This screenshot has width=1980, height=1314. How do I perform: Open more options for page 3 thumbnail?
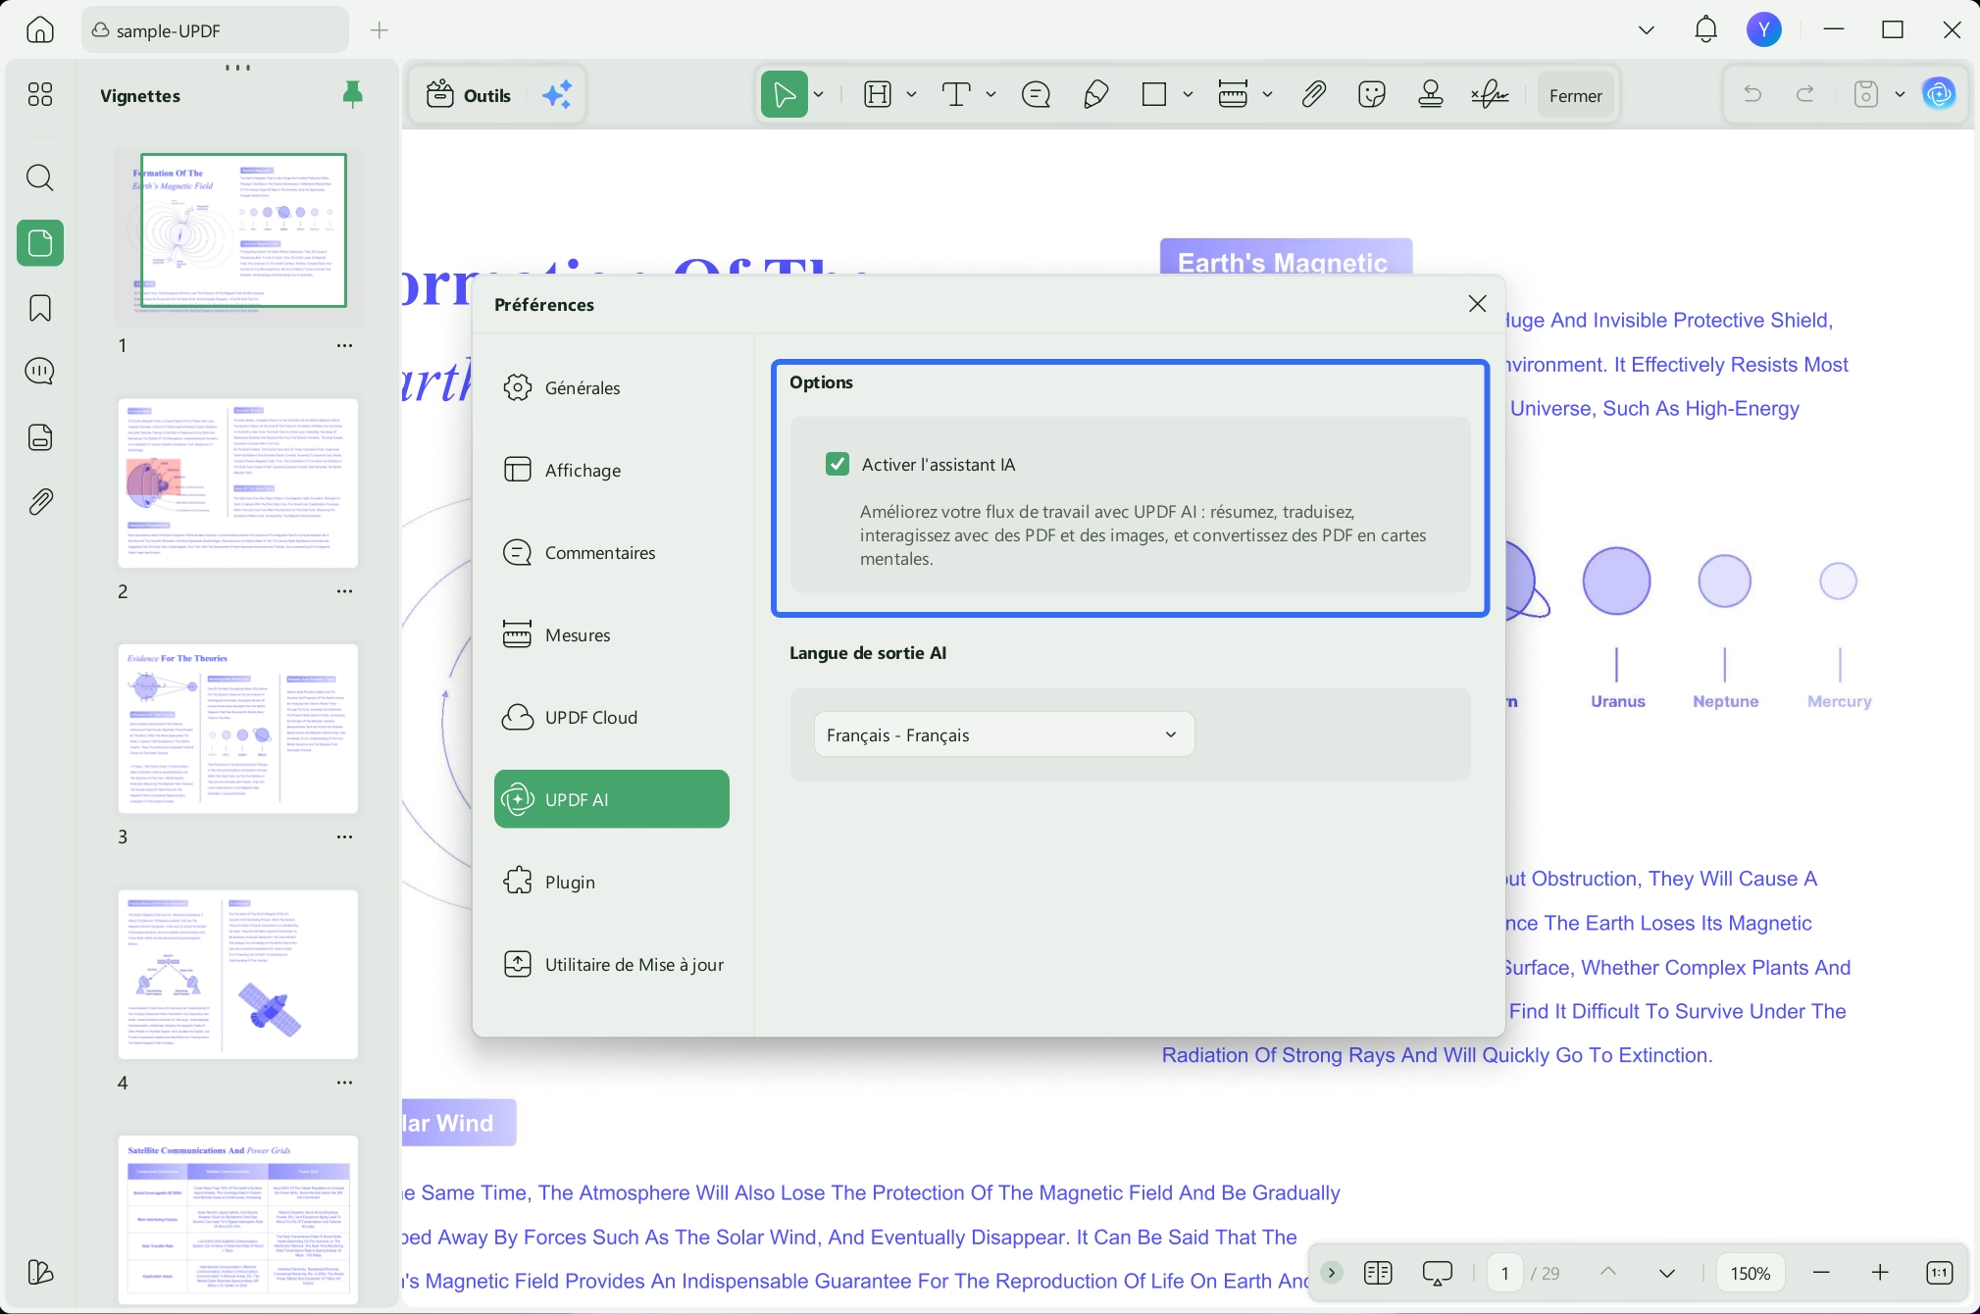click(345, 836)
